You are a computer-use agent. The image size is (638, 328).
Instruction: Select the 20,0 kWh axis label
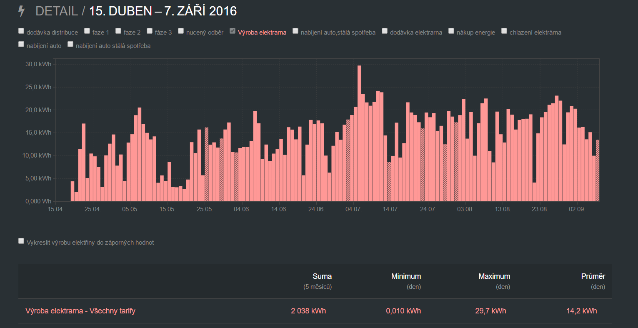point(39,110)
